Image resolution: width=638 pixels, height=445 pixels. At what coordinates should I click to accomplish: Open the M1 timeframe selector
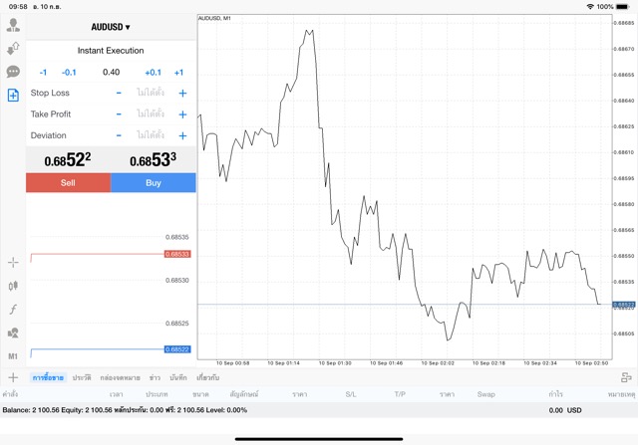[x=13, y=355]
